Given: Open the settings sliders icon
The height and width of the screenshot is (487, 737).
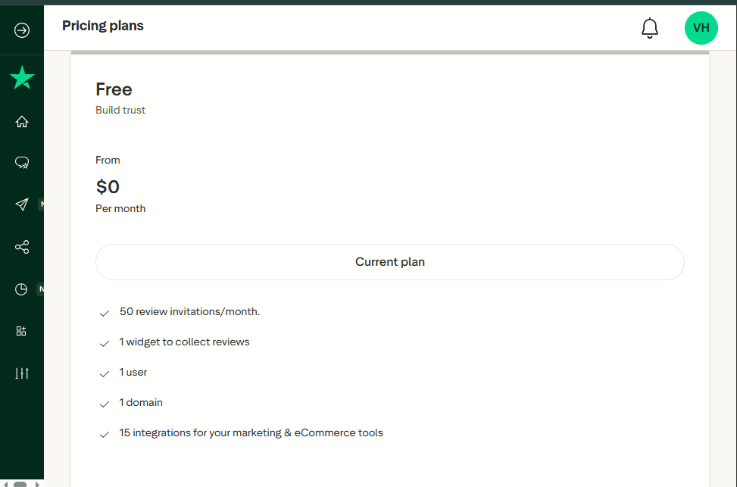Looking at the screenshot, I should coord(22,373).
